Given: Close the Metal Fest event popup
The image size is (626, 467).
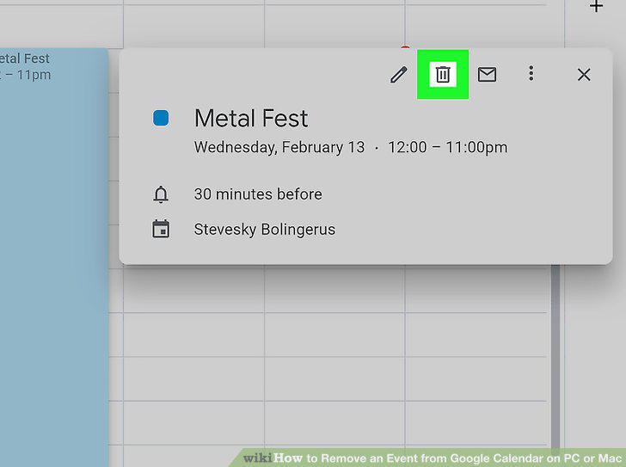Looking at the screenshot, I should tap(584, 75).
